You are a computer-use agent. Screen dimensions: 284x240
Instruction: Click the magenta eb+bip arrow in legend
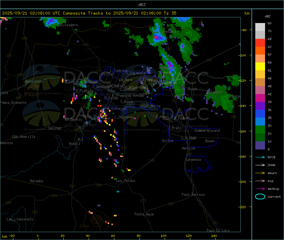260,189
